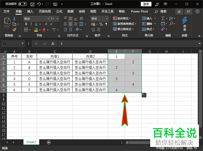Click the Share icon button
203x151 pixels.
click(179, 12)
